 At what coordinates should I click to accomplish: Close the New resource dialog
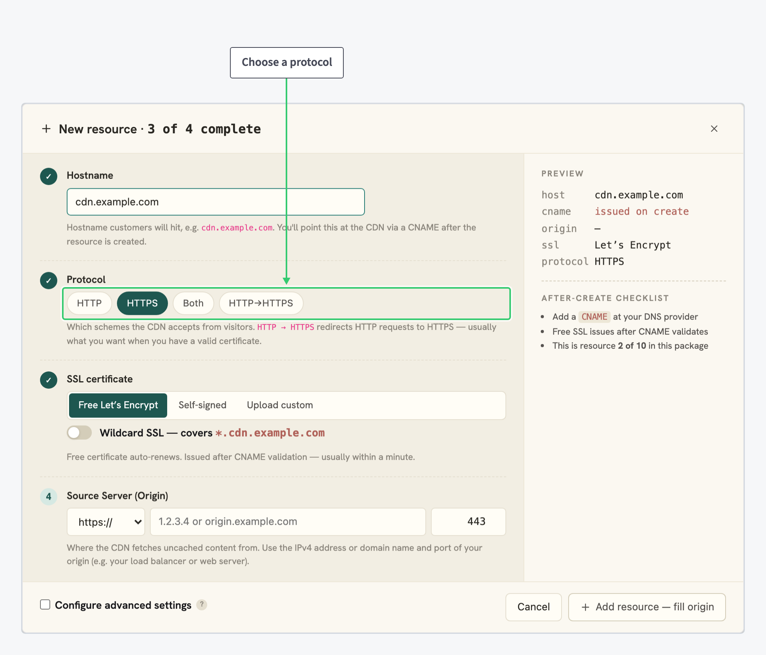pos(714,129)
